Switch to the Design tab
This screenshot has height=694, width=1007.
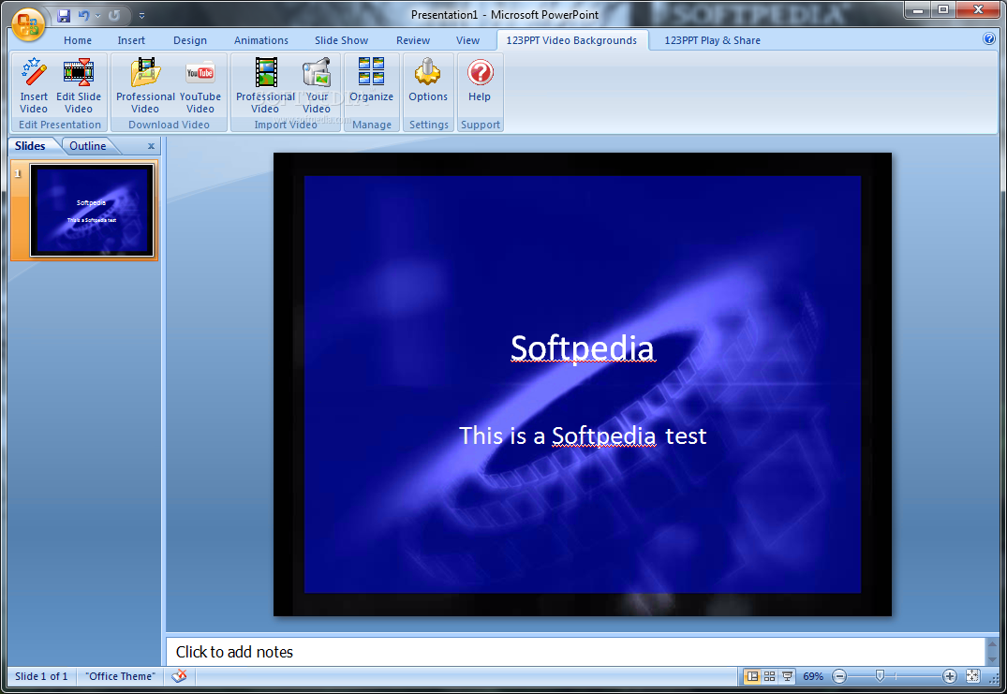[x=190, y=39]
